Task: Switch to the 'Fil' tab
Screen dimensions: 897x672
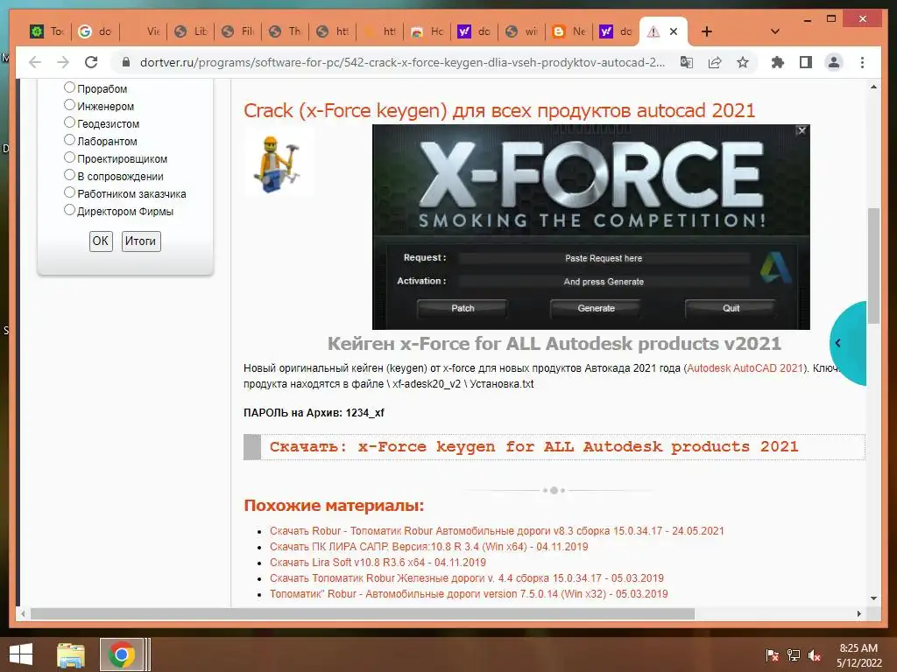Action: click(x=238, y=31)
